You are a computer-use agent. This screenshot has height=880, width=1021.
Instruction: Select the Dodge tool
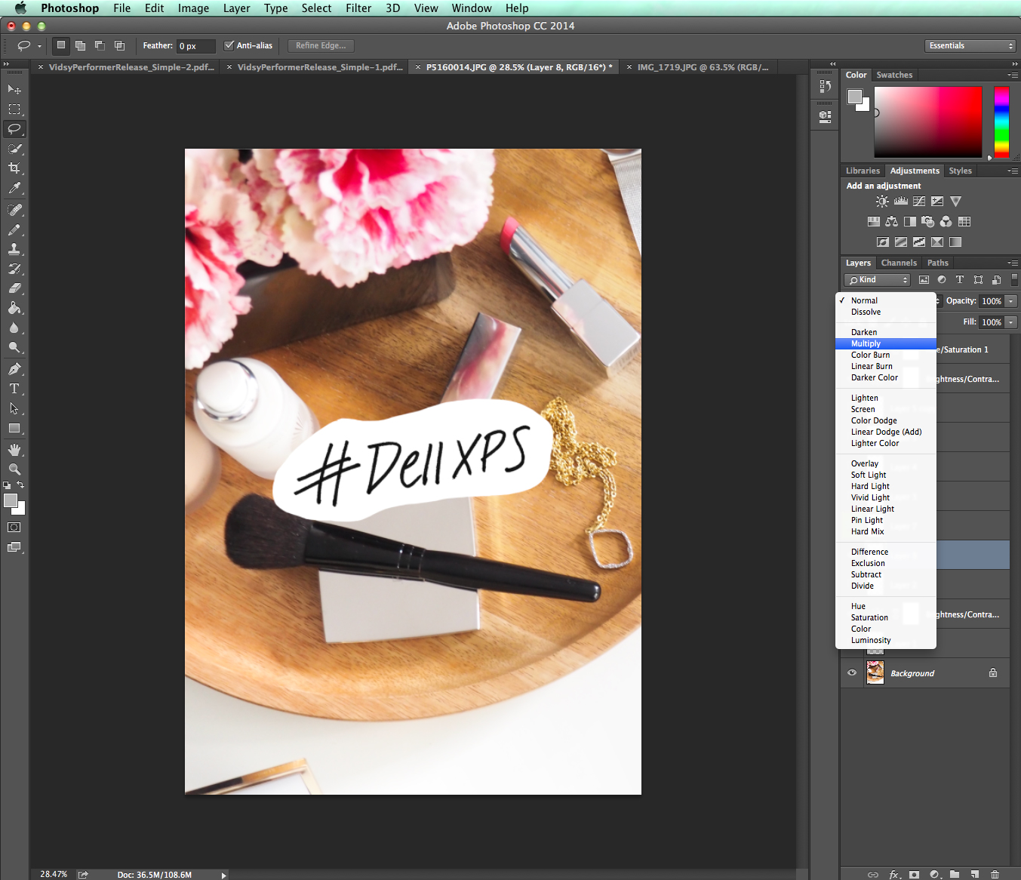(x=14, y=347)
